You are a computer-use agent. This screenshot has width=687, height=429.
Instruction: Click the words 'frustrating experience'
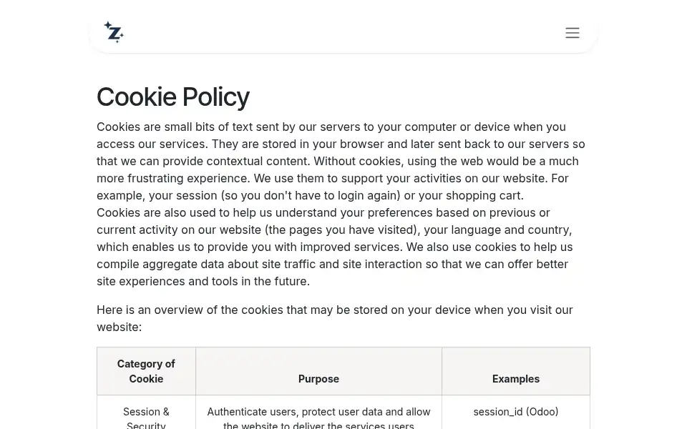(187, 178)
